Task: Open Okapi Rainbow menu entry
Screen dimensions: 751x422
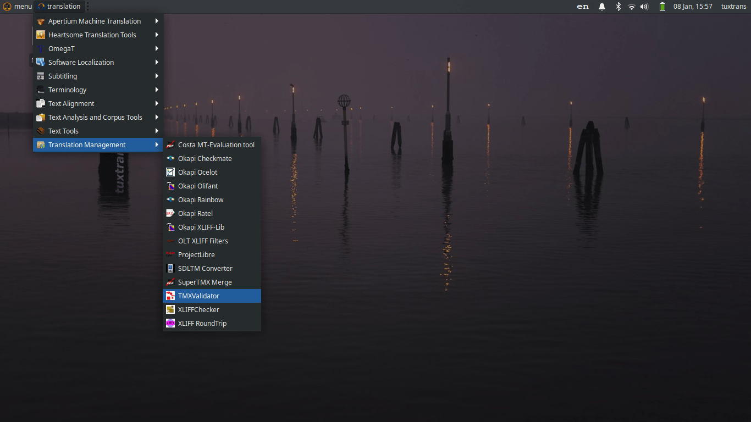Action: click(212, 200)
